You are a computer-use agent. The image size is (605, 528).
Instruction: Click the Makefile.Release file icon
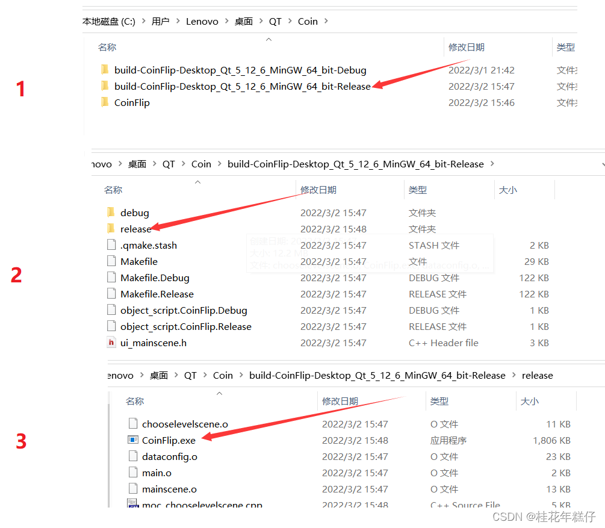pyautogui.click(x=111, y=293)
